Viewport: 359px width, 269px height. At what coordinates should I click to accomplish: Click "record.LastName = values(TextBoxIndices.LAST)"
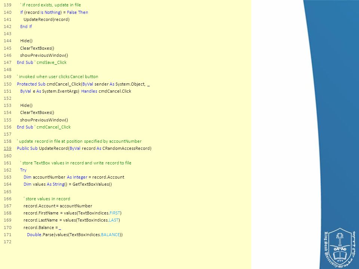pos(72,220)
